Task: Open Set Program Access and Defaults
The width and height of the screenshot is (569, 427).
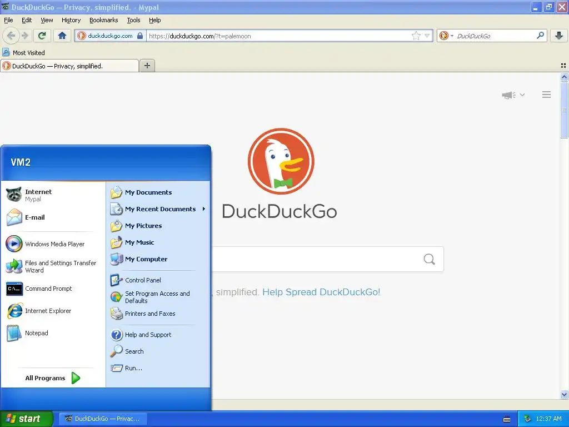Action: point(158,297)
